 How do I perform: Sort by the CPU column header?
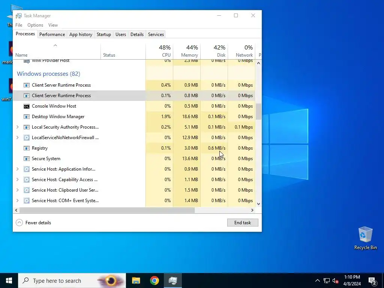(x=159, y=51)
